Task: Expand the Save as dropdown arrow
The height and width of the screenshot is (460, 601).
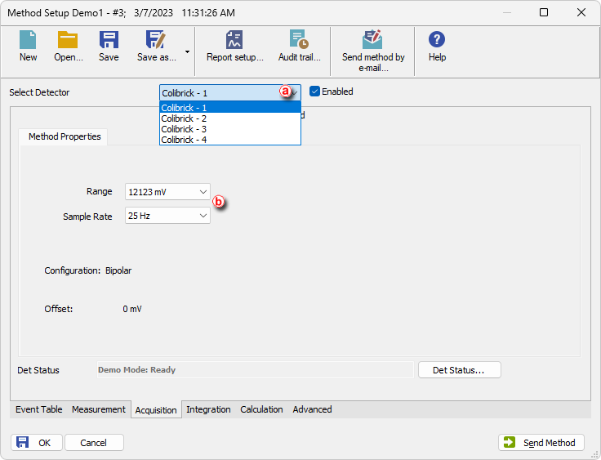Action: pos(187,51)
